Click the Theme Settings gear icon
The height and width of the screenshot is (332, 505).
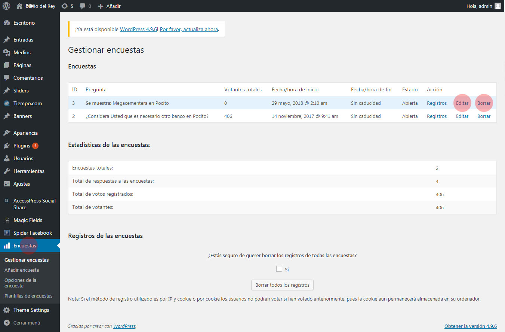tap(6, 310)
